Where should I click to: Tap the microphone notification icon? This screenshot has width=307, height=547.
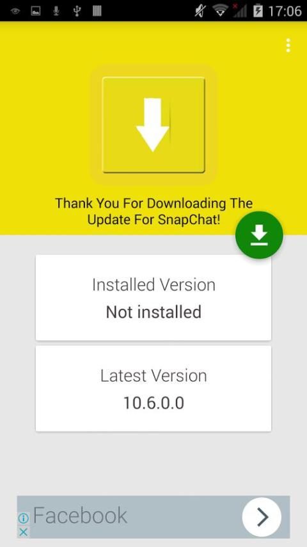(x=56, y=11)
